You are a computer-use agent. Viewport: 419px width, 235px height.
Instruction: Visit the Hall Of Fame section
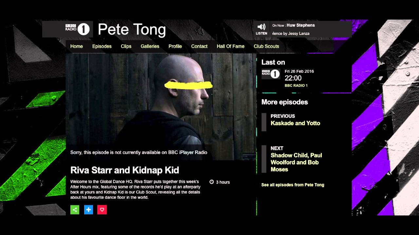230,46
